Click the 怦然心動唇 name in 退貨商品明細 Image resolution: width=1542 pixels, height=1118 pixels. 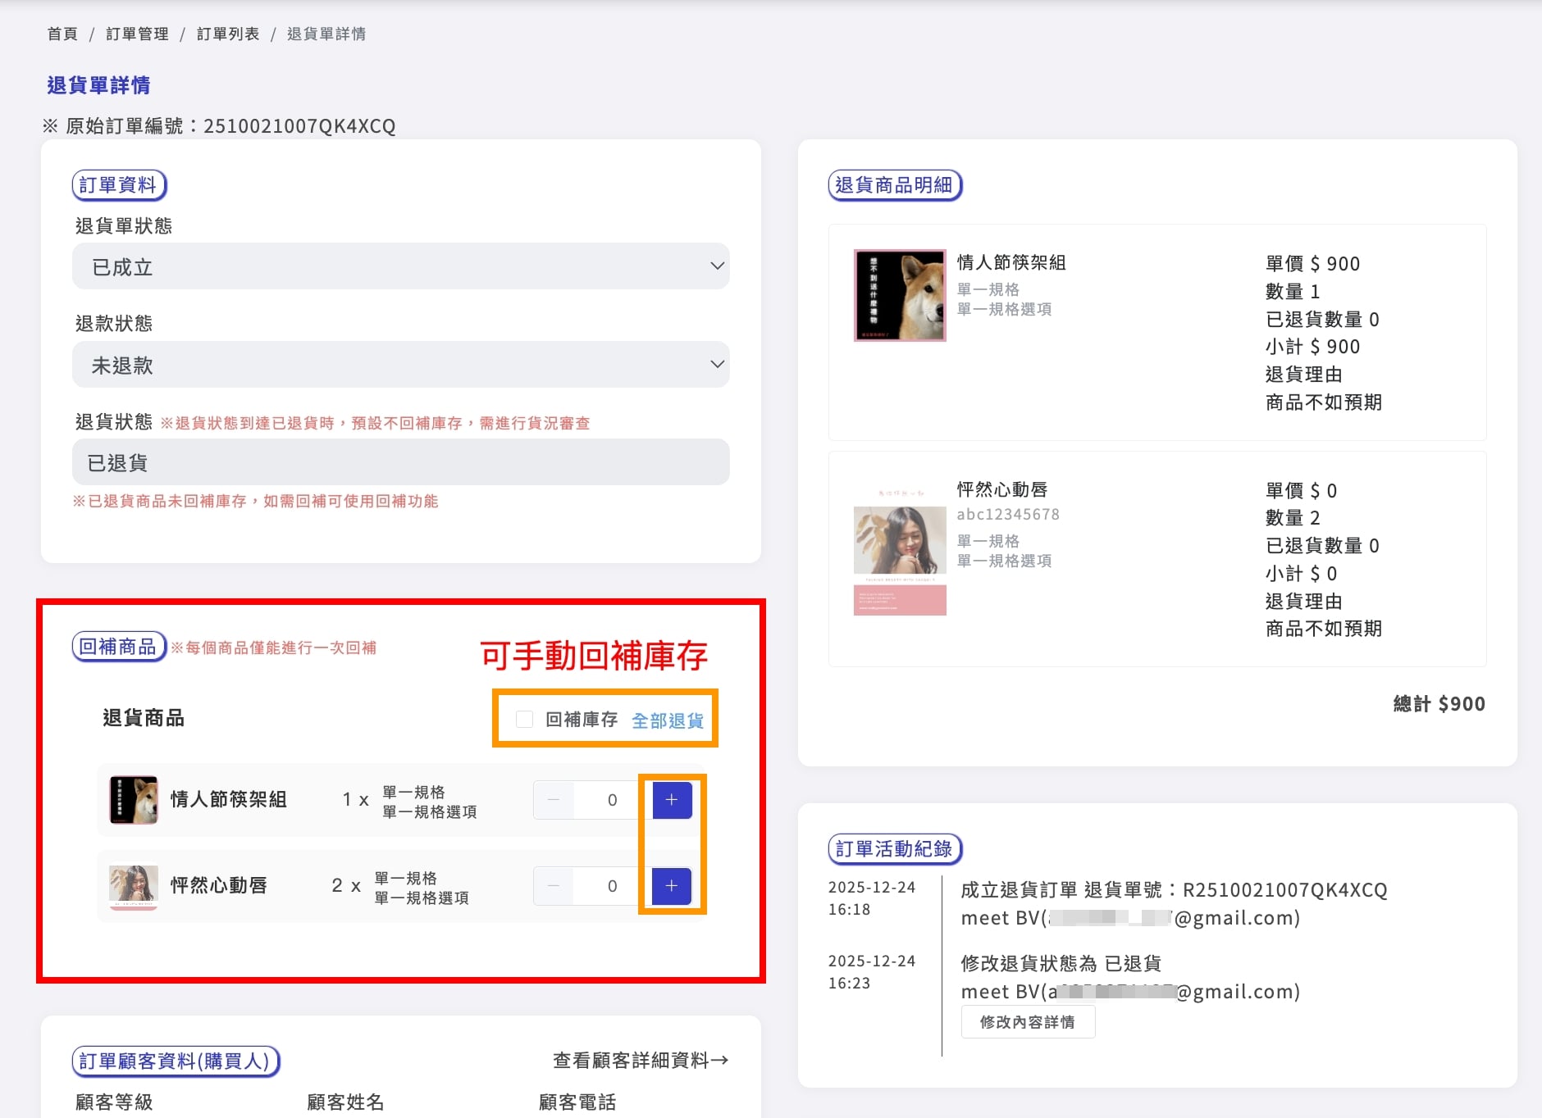[x=1002, y=489]
